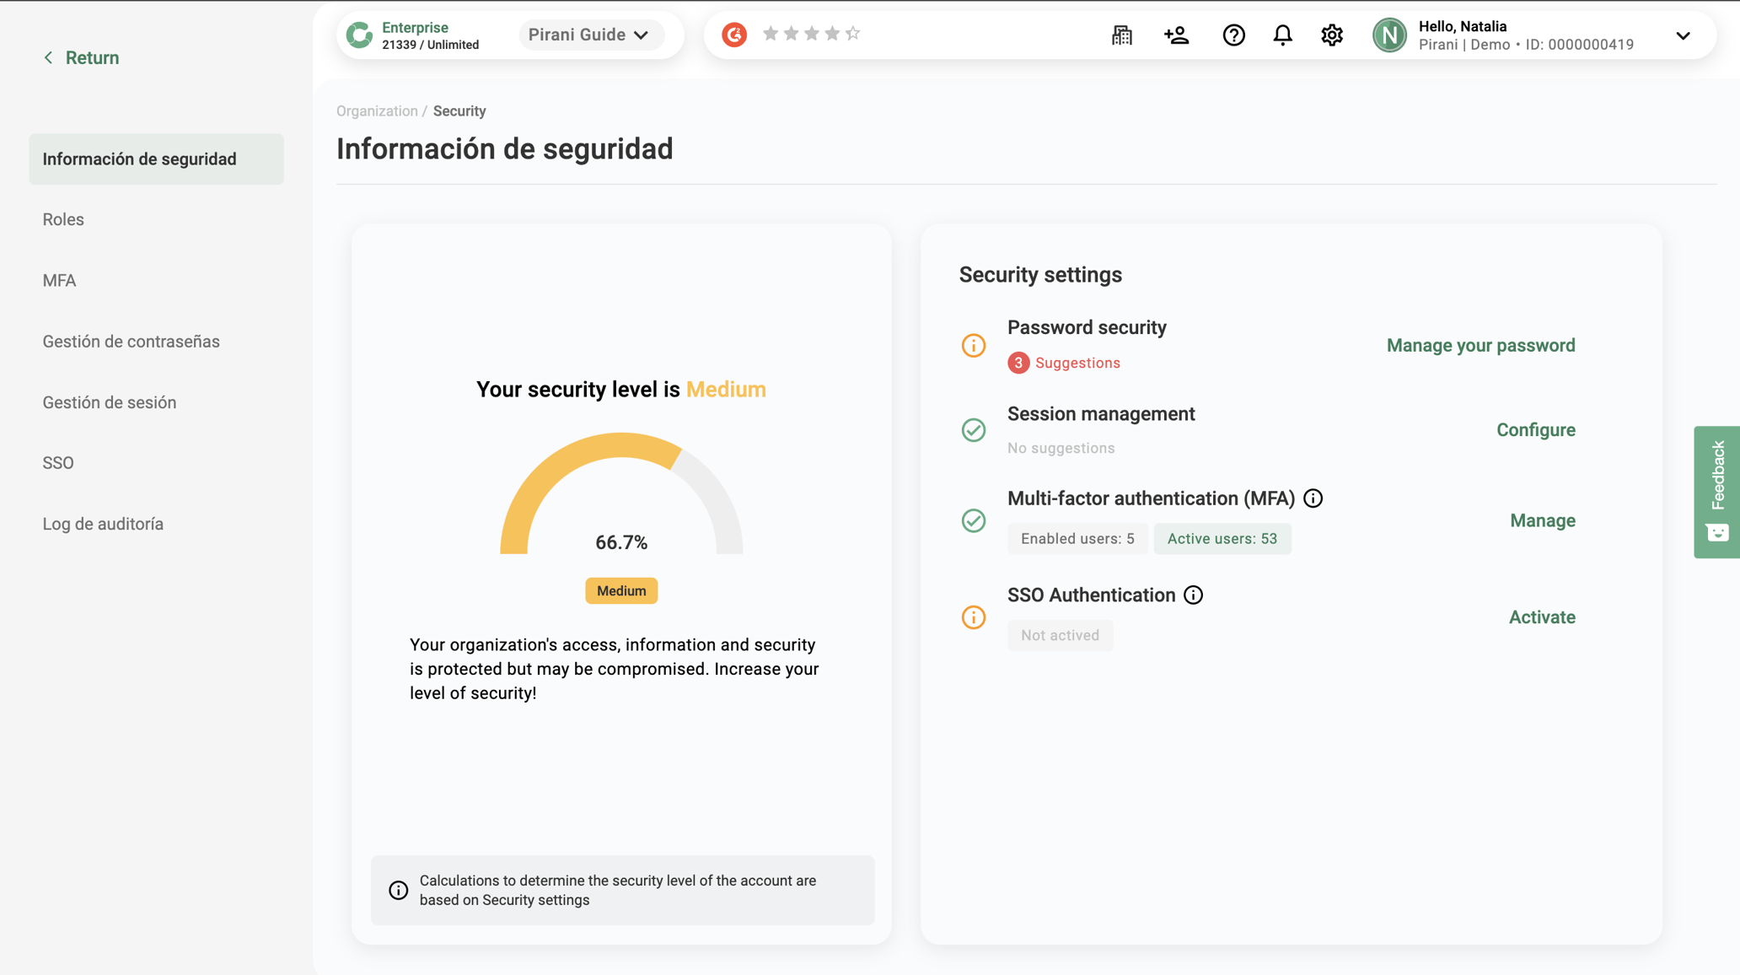
Task: Open the Roles sidebar item
Action: coord(63,219)
